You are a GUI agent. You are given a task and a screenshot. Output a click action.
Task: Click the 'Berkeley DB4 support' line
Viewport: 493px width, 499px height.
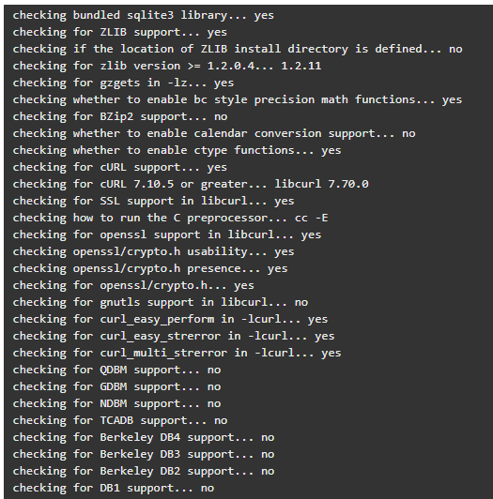pyautogui.click(x=144, y=437)
